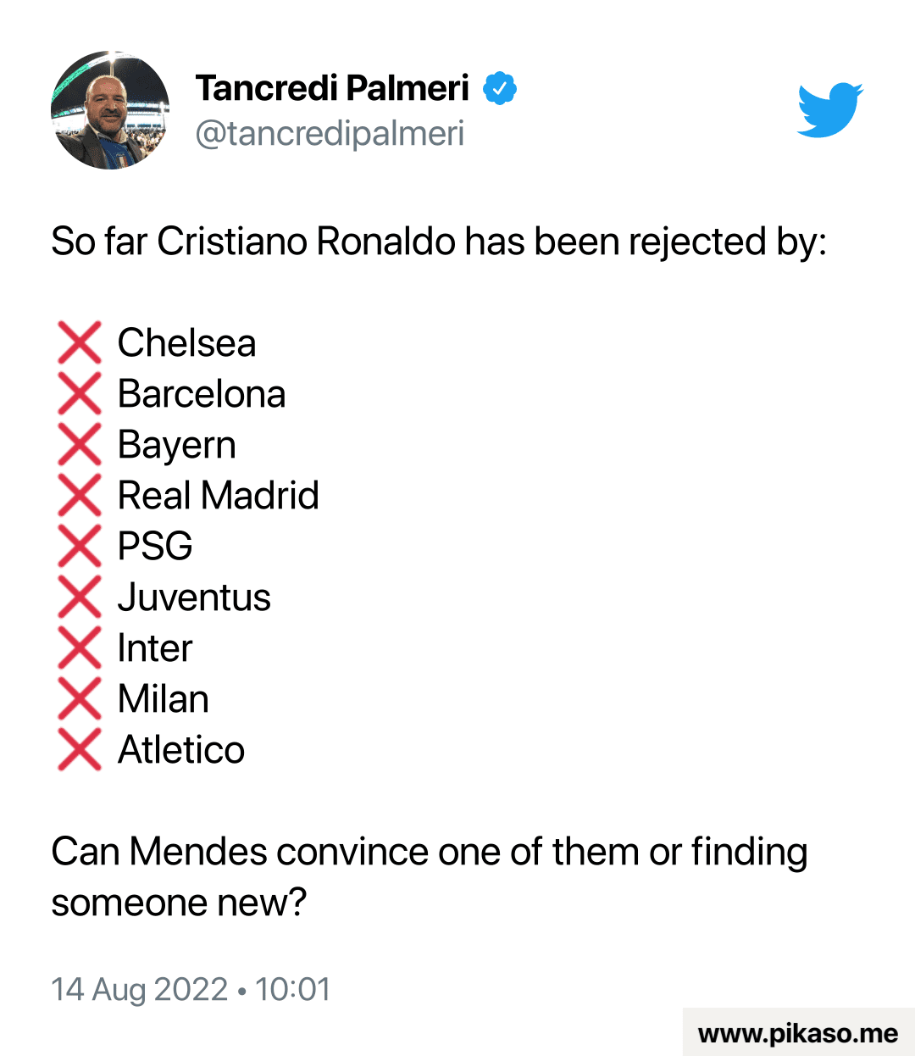
Task: Click the Real Madrid text entry
Action: pyautogui.click(x=218, y=496)
